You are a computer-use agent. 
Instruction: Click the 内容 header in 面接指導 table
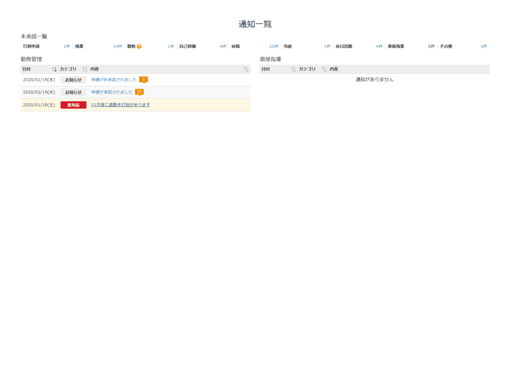coord(334,69)
